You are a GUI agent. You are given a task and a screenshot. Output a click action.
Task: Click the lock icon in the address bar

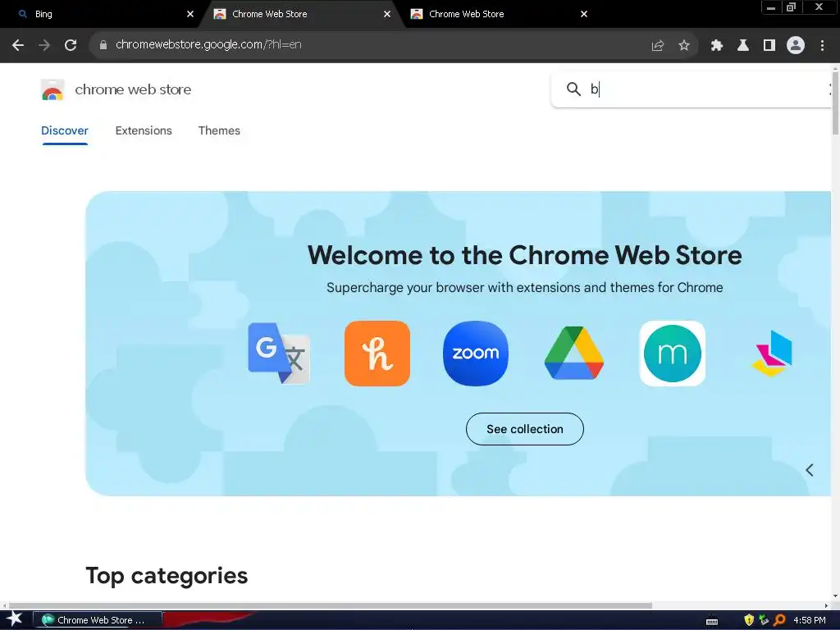(103, 45)
